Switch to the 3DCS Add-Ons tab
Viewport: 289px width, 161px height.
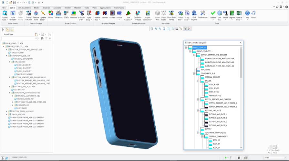tap(24, 8)
